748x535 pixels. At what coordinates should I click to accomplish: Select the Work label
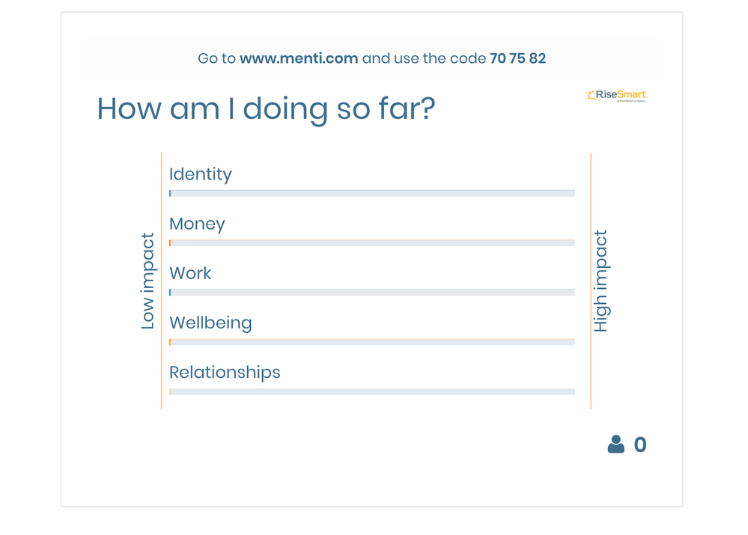[x=190, y=273]
